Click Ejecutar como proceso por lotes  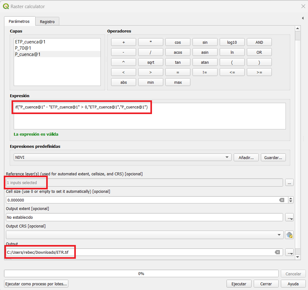pos(36,284)
